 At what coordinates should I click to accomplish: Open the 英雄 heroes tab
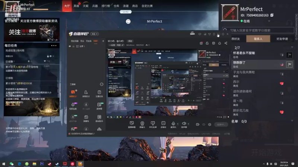76,6
